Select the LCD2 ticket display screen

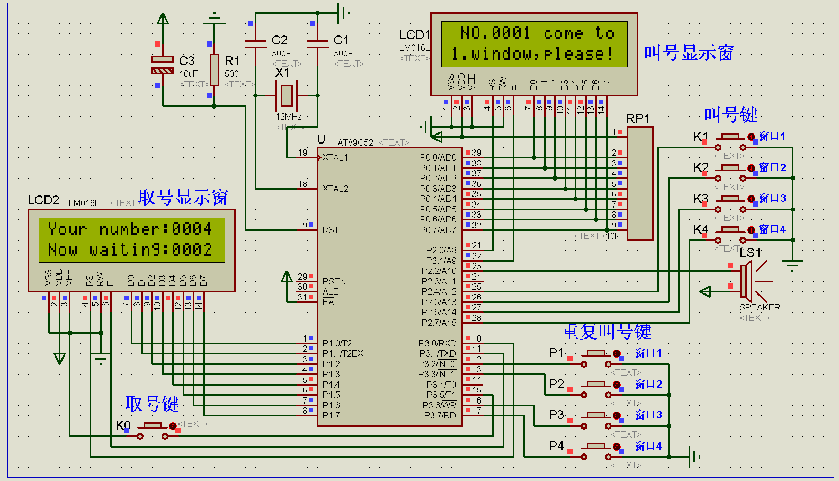131,251
